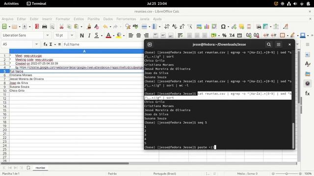Open background color dropdown arrow
This screenshot has height=176, width=314.
click(x=124, y=36)
